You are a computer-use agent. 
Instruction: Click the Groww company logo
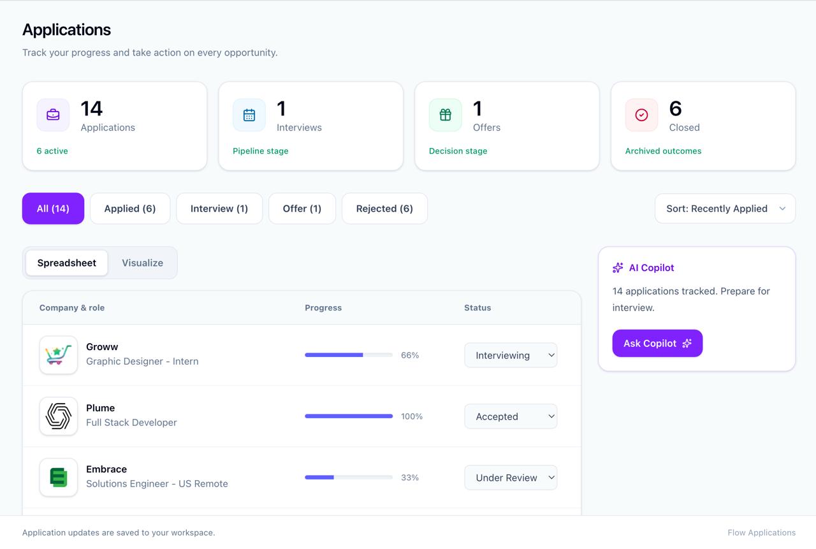[59, 355]
